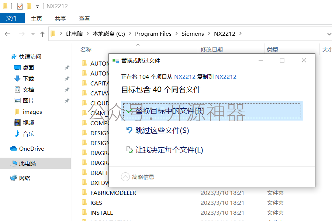Select Siemens breadcrumb segment
The height and width of the screenshot is (221, 332).
click(193, 34)
